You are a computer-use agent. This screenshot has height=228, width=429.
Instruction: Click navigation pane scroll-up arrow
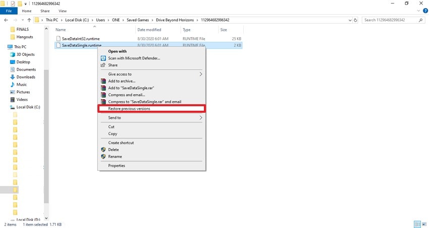pos(46,29)
